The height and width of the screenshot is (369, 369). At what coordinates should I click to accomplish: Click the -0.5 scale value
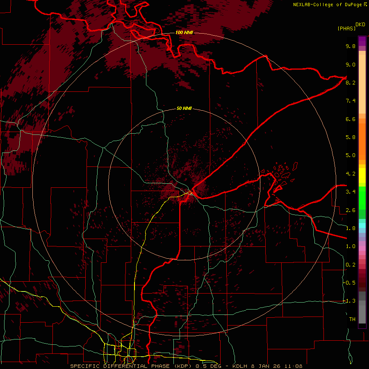(349, 283)
